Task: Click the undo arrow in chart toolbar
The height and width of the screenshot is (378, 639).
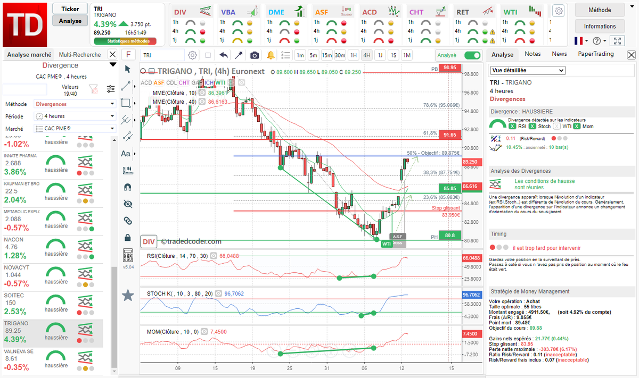Action: [x=224, y=55]
